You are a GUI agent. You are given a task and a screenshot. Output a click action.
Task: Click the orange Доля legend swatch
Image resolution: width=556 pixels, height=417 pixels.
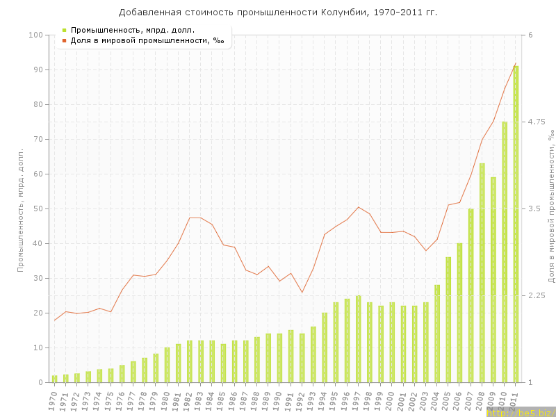64,40
